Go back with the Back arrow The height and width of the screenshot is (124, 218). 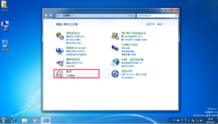click(x=46, y=16)
